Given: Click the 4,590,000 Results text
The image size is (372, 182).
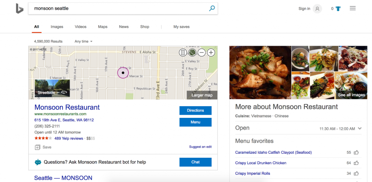Looking at the screenshot, I should 48,41.
